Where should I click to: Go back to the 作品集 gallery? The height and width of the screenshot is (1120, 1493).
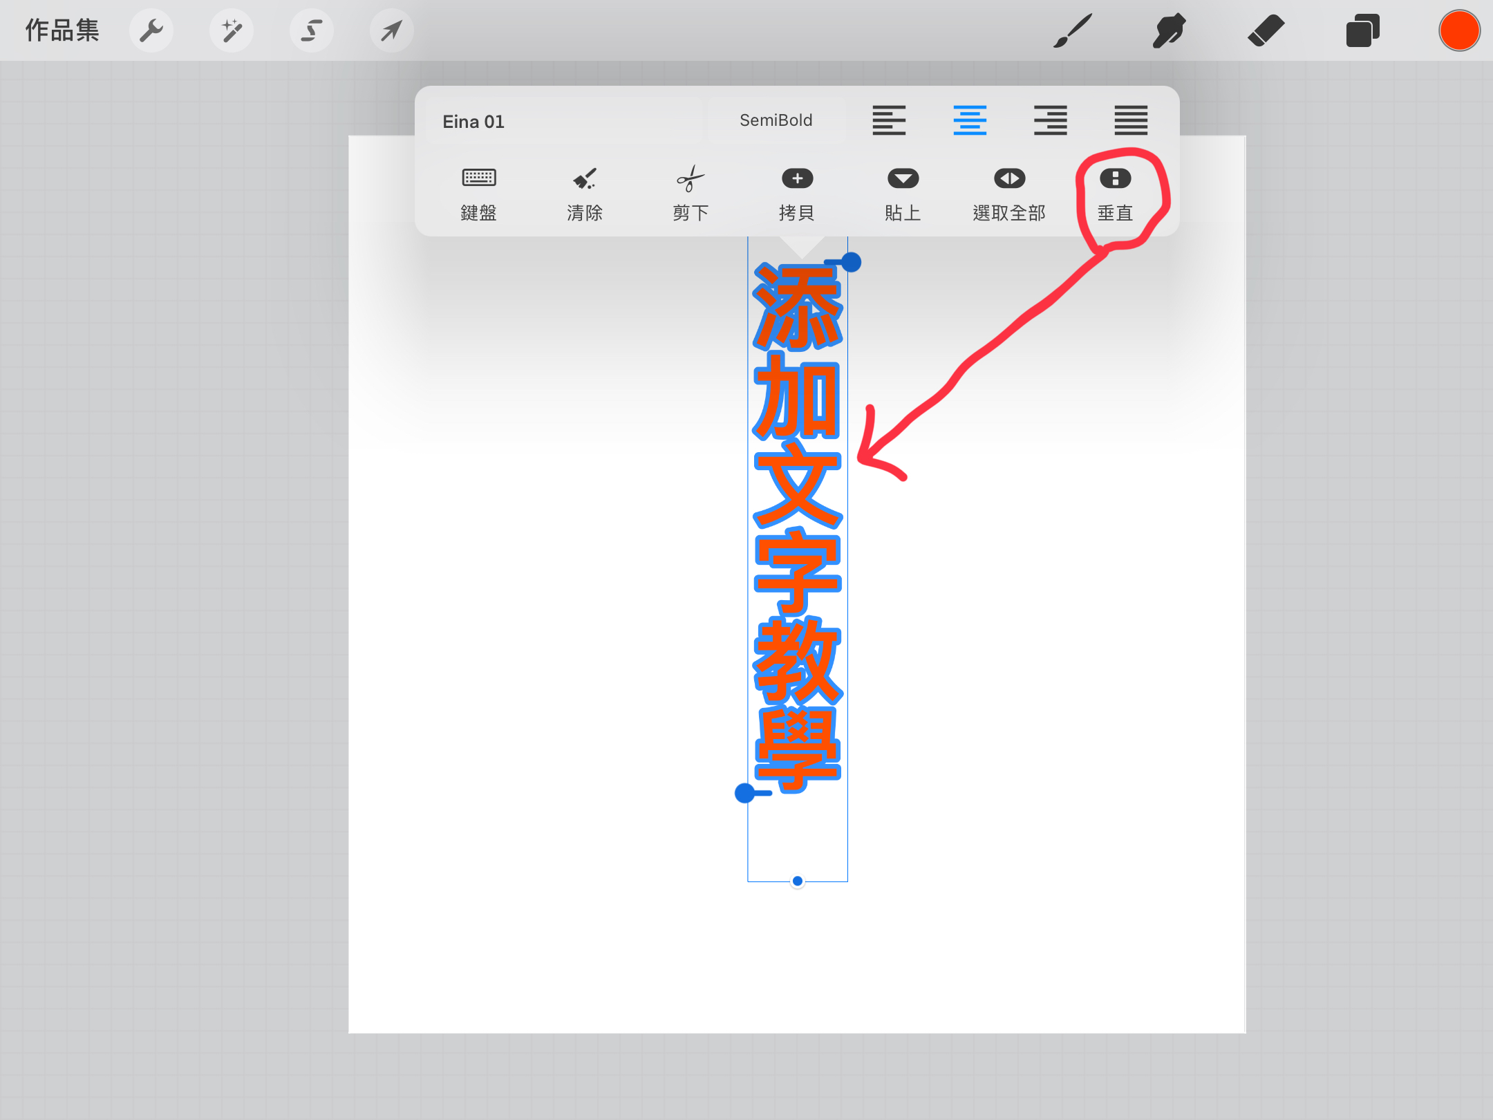coord(62,31)
